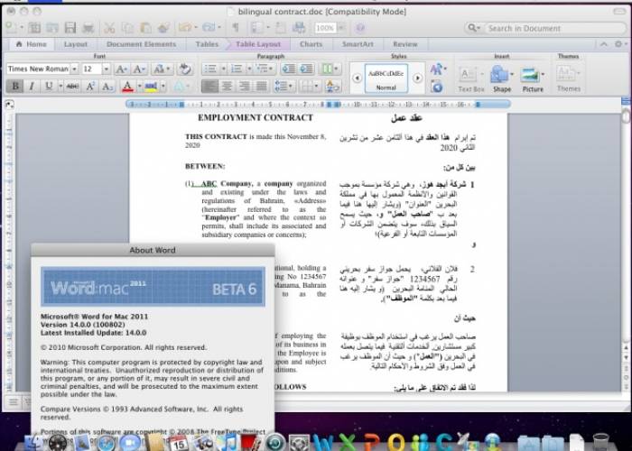Open the Document Elements tab
632x451 pixels.
click(141, 44)
